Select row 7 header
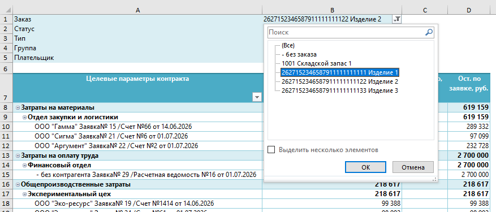 6,88
